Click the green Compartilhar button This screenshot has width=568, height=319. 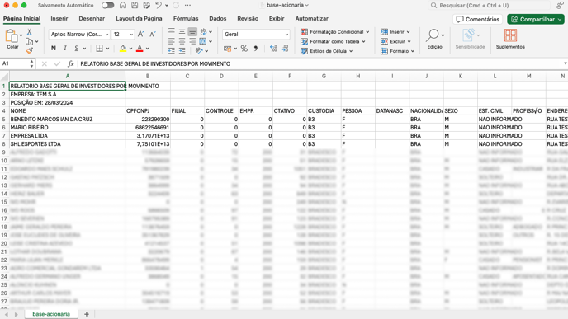pyautogui.click(x=536, y=19)
